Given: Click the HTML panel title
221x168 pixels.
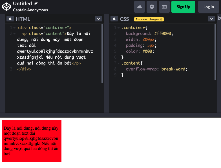Looking at the screenshot, I should click(23, 19).
